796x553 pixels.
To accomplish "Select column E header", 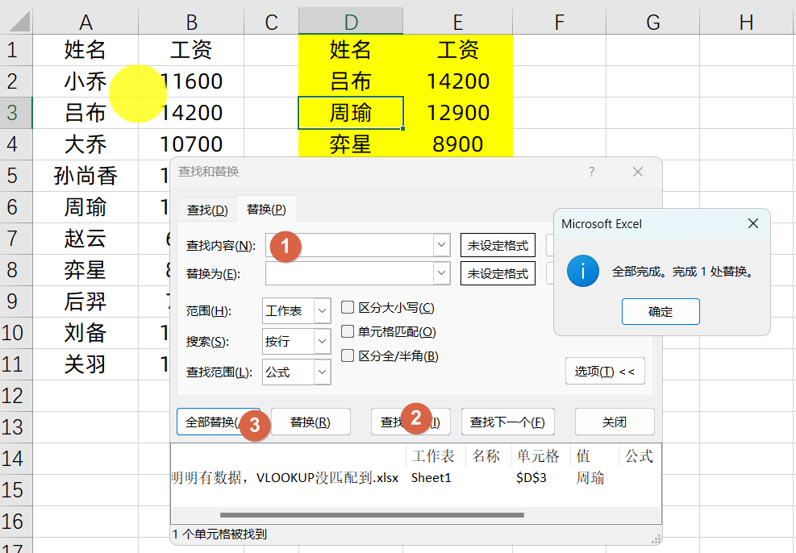I will (458, 22).
